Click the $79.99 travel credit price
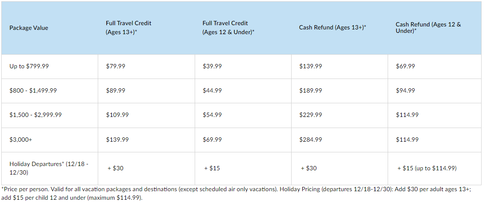 click(115, 67)
